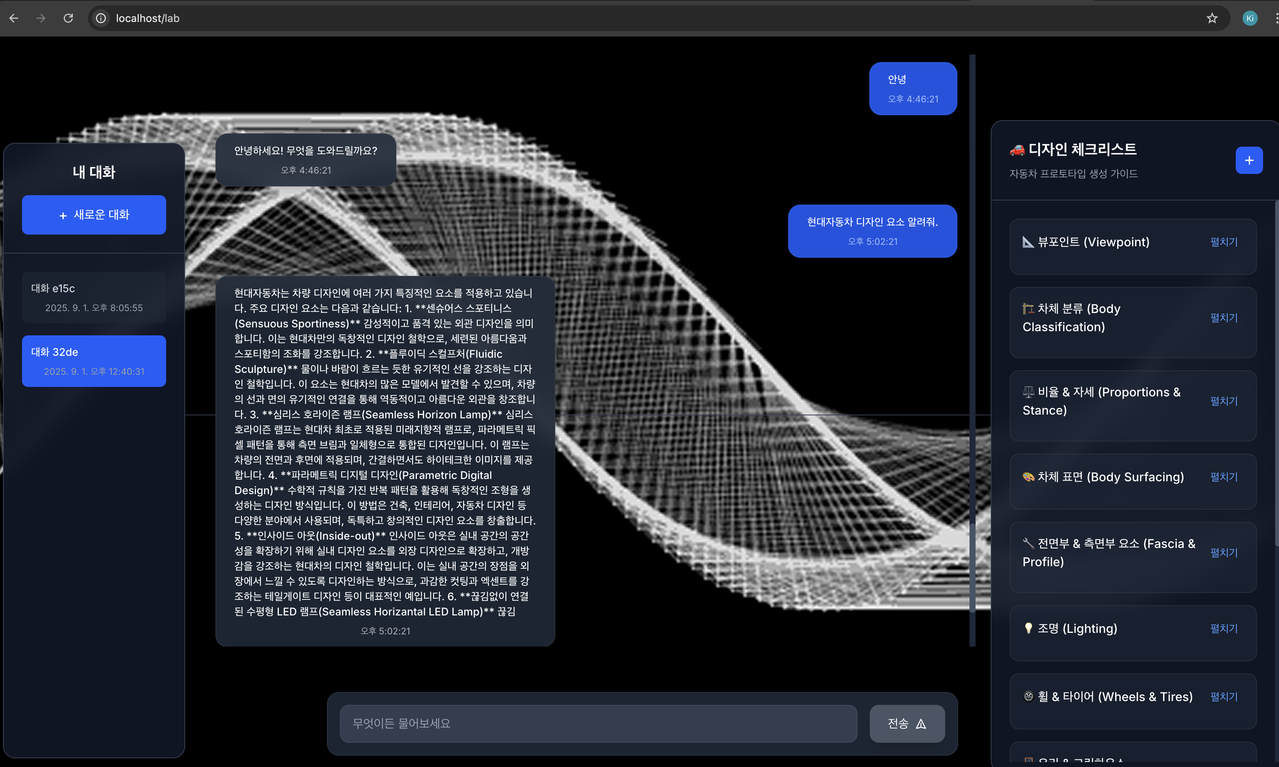Expand the 휠 & 타이어 (Wheels & Tires) section

[1224, 697]
